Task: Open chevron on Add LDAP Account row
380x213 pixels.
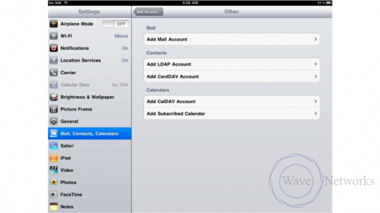Action: click(316, 64)
